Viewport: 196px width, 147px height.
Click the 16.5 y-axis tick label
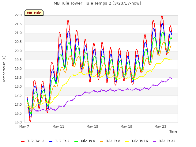[x=18, y=114]
